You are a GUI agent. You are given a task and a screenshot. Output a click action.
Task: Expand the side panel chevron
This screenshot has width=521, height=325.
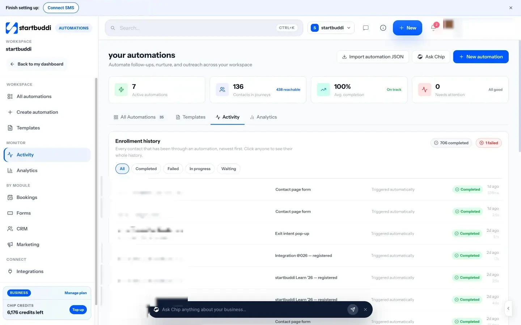click(508, 308)
